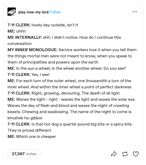The image size is (146, 165).
Task: Open the three-dot post options menu
Action: [x=135, y=12]
